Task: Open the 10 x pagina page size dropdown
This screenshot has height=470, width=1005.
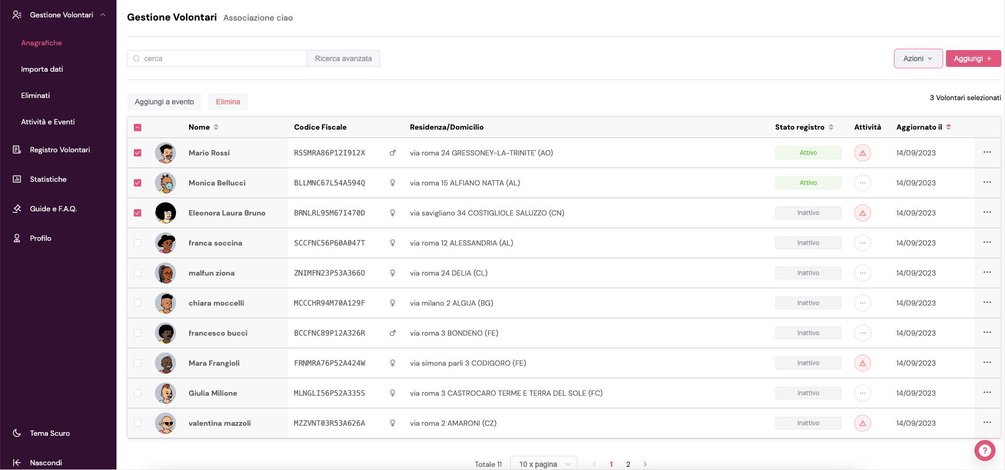Action: pyautogui.click(x=543, y=464)
